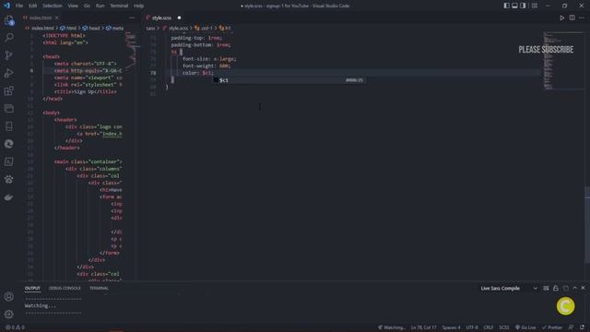The width and height of the screenshot is (590, 332).
Task: Open the View menu
Action: click(73, 6)
